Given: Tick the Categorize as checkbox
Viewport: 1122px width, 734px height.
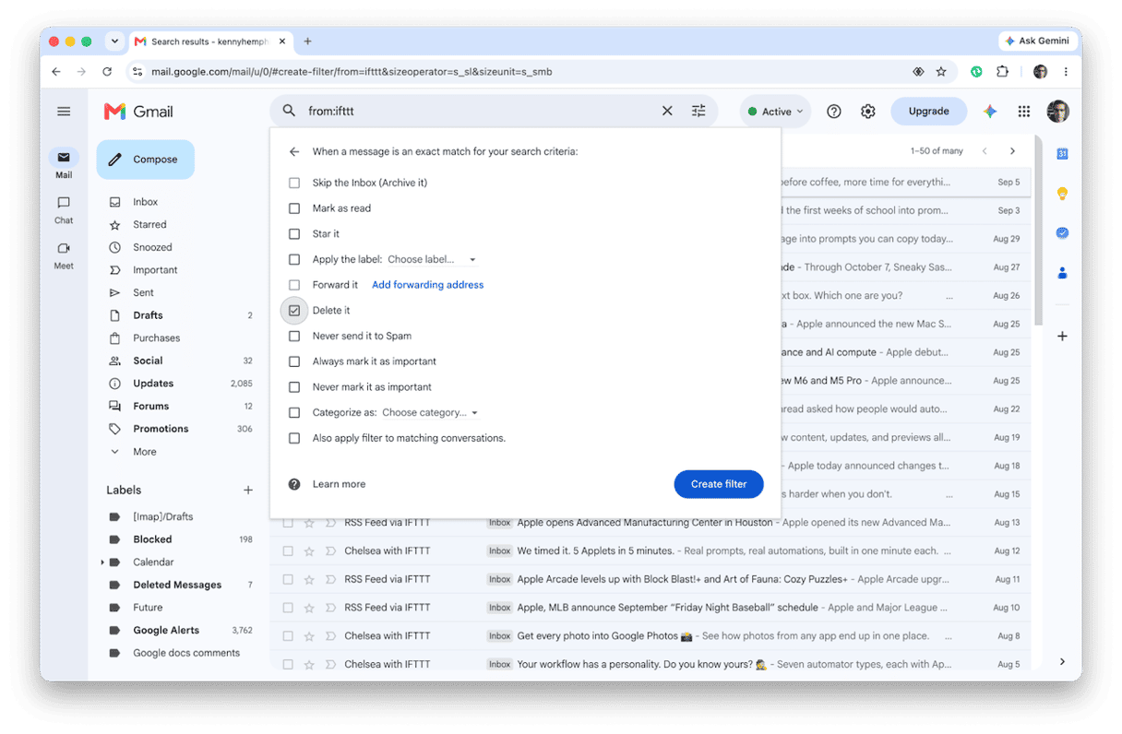Looking at the screenshot, I should (294, 413).
